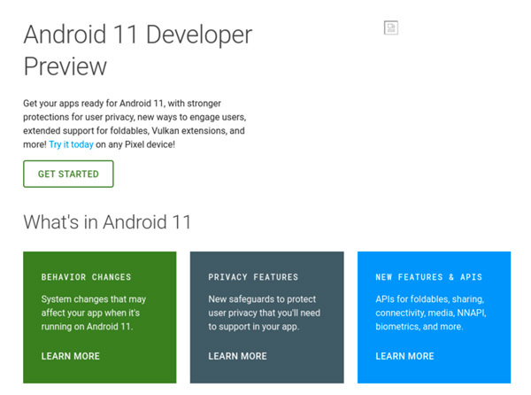Click the 'Android 11 Developer' heading line
The height and width of the screenshot is (395, 531).
point(137,35)
